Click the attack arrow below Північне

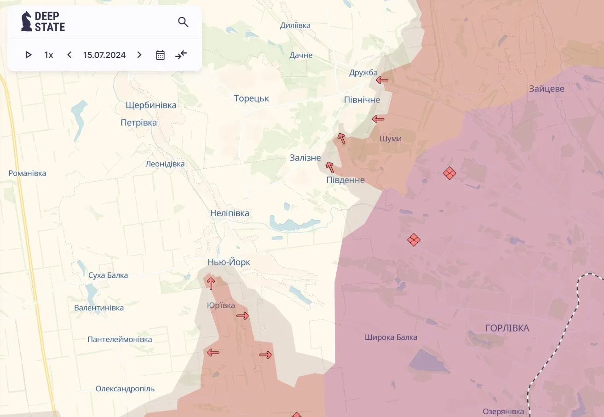click(x=378, y=120)
